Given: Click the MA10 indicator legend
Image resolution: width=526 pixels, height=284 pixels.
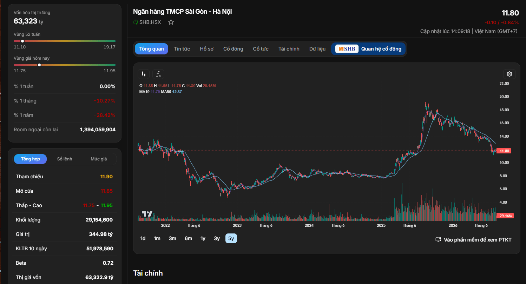Looking at the screenshot, I should coord(150,92).
